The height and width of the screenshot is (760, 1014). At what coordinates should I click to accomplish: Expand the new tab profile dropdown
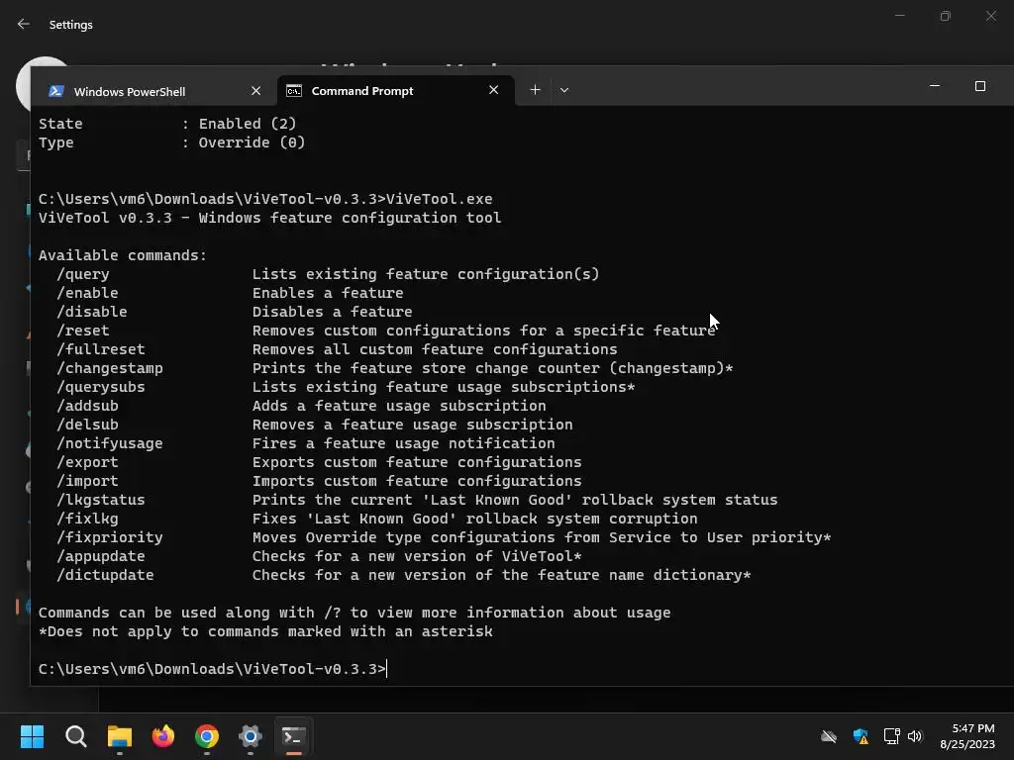564,90
